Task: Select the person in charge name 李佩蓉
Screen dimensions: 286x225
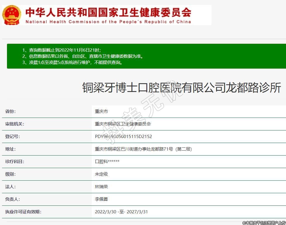Action: [x=101, y=199]
